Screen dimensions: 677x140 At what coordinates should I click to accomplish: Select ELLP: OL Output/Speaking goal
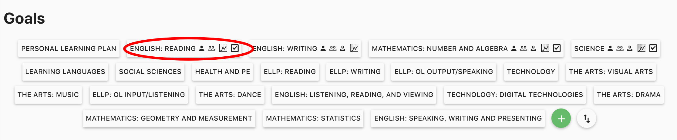(443, 72)
